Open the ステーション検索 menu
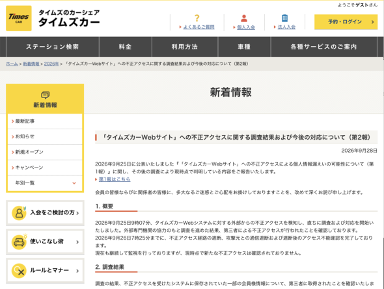The height and width of the screenshot is (289, 384). point(53,47)
